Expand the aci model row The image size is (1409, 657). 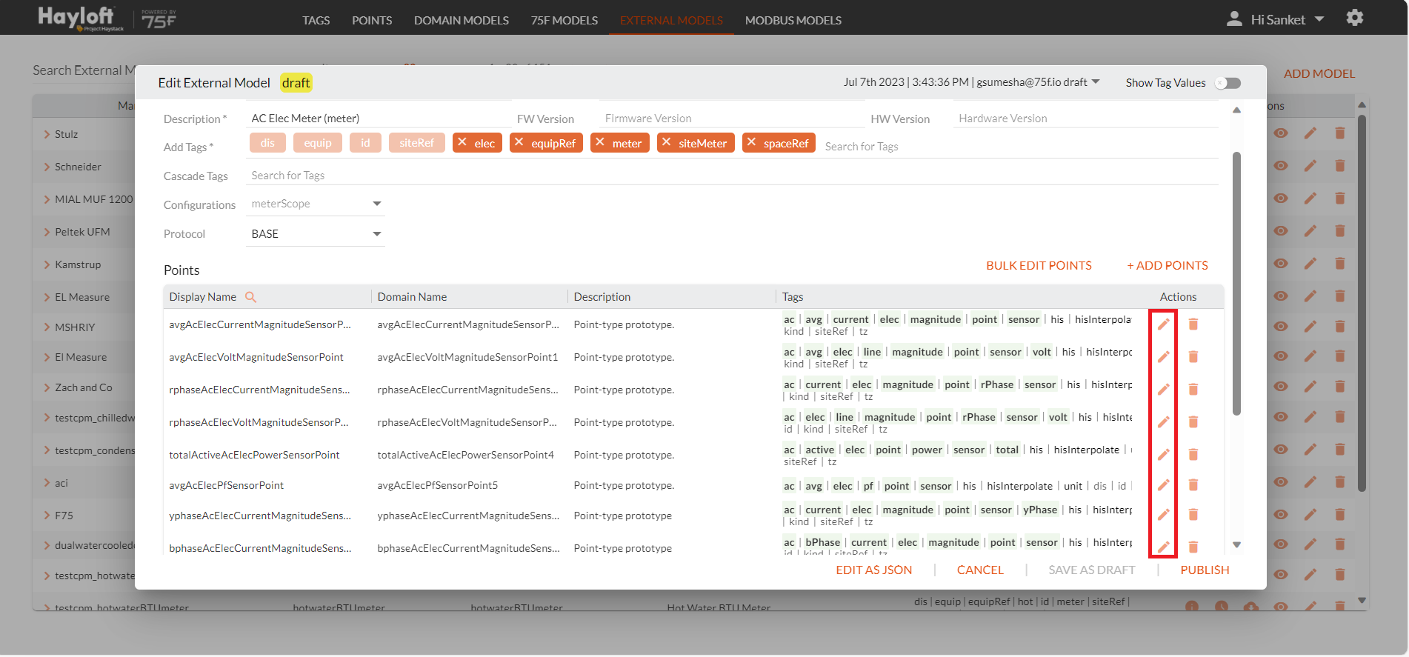point(47,483)
